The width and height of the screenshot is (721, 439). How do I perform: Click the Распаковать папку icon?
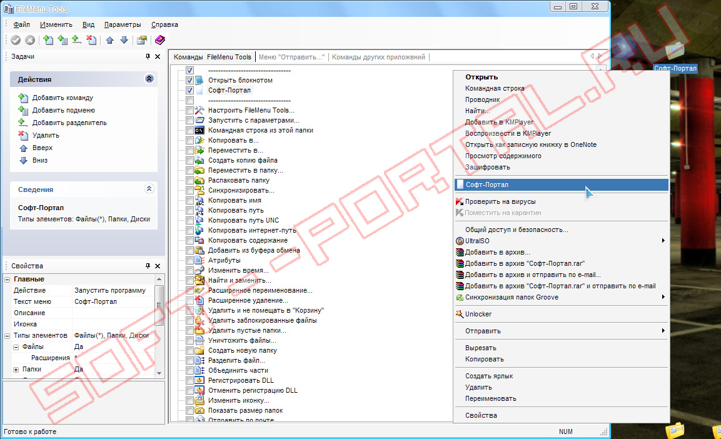tap(199, 180)
